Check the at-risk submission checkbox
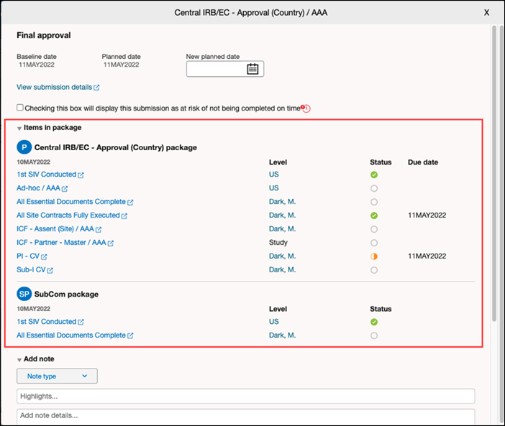Screen dimensions: 505x426 pos(20,107)
